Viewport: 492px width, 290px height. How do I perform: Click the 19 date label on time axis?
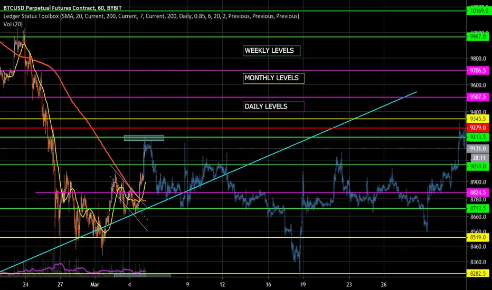[303, 285]
